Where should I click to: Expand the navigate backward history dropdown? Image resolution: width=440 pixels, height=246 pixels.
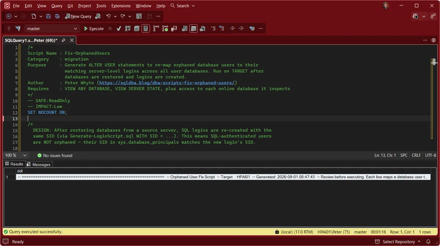coord(16,16)
